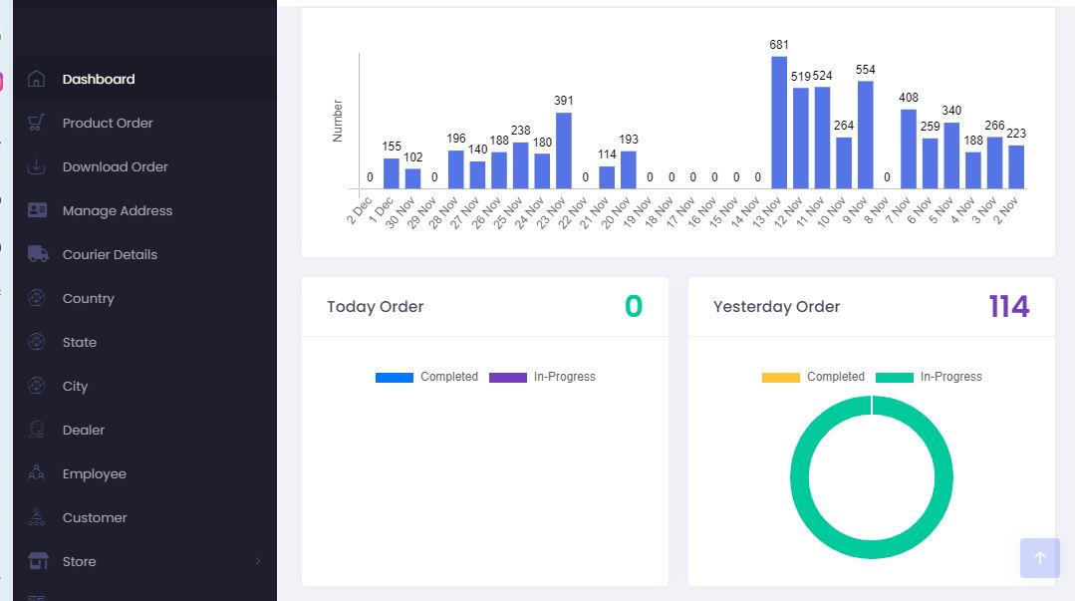This screenshot has width=1075, height=601.
Task: Select the Manage Address contact icon
Action: coord(37,209)
